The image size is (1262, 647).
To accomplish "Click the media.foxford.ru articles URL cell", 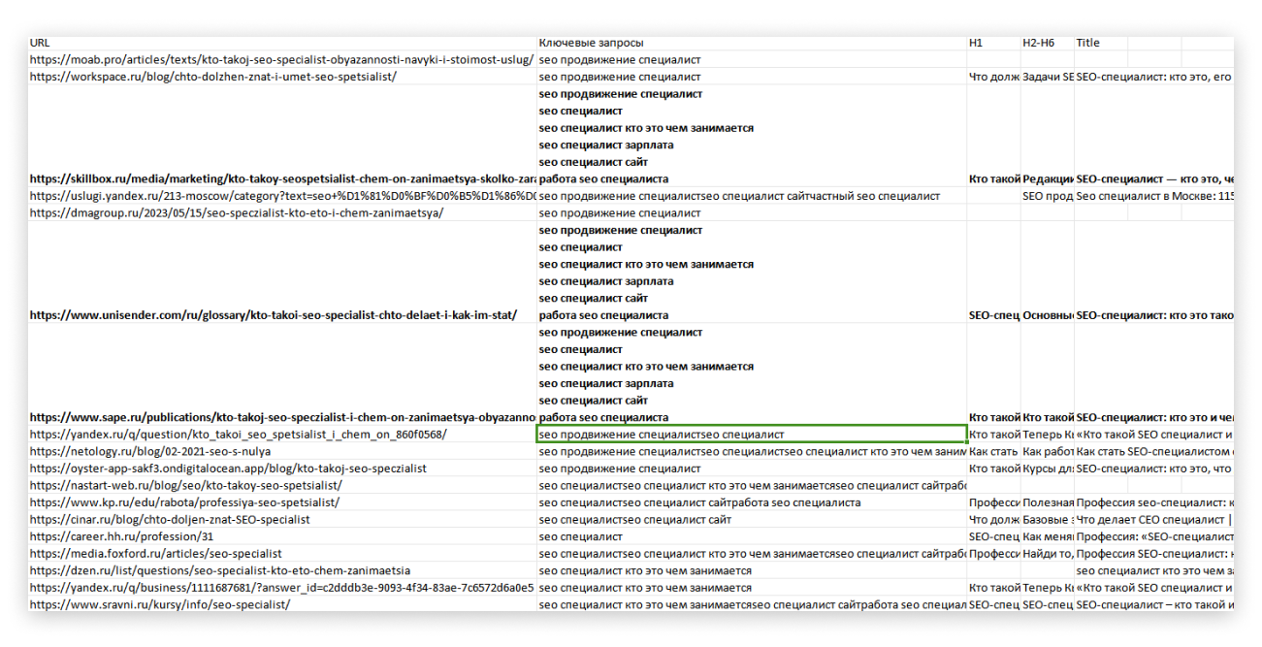I will point(282,554).
